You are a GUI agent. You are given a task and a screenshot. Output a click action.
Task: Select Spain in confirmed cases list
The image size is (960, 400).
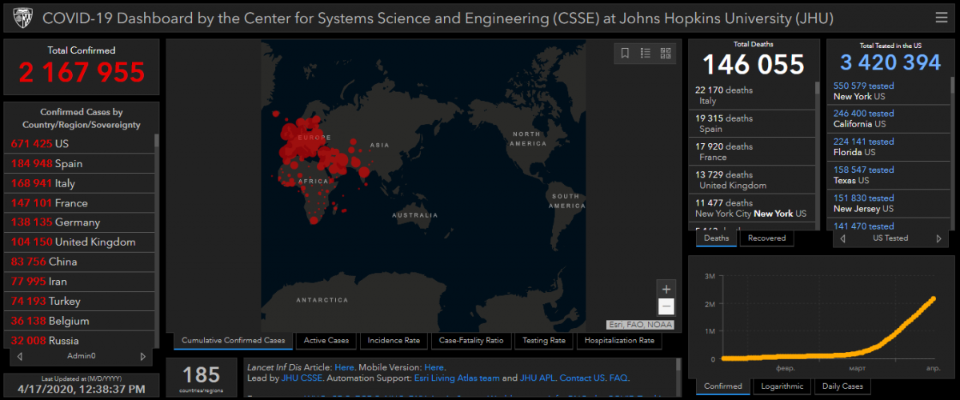78,163
